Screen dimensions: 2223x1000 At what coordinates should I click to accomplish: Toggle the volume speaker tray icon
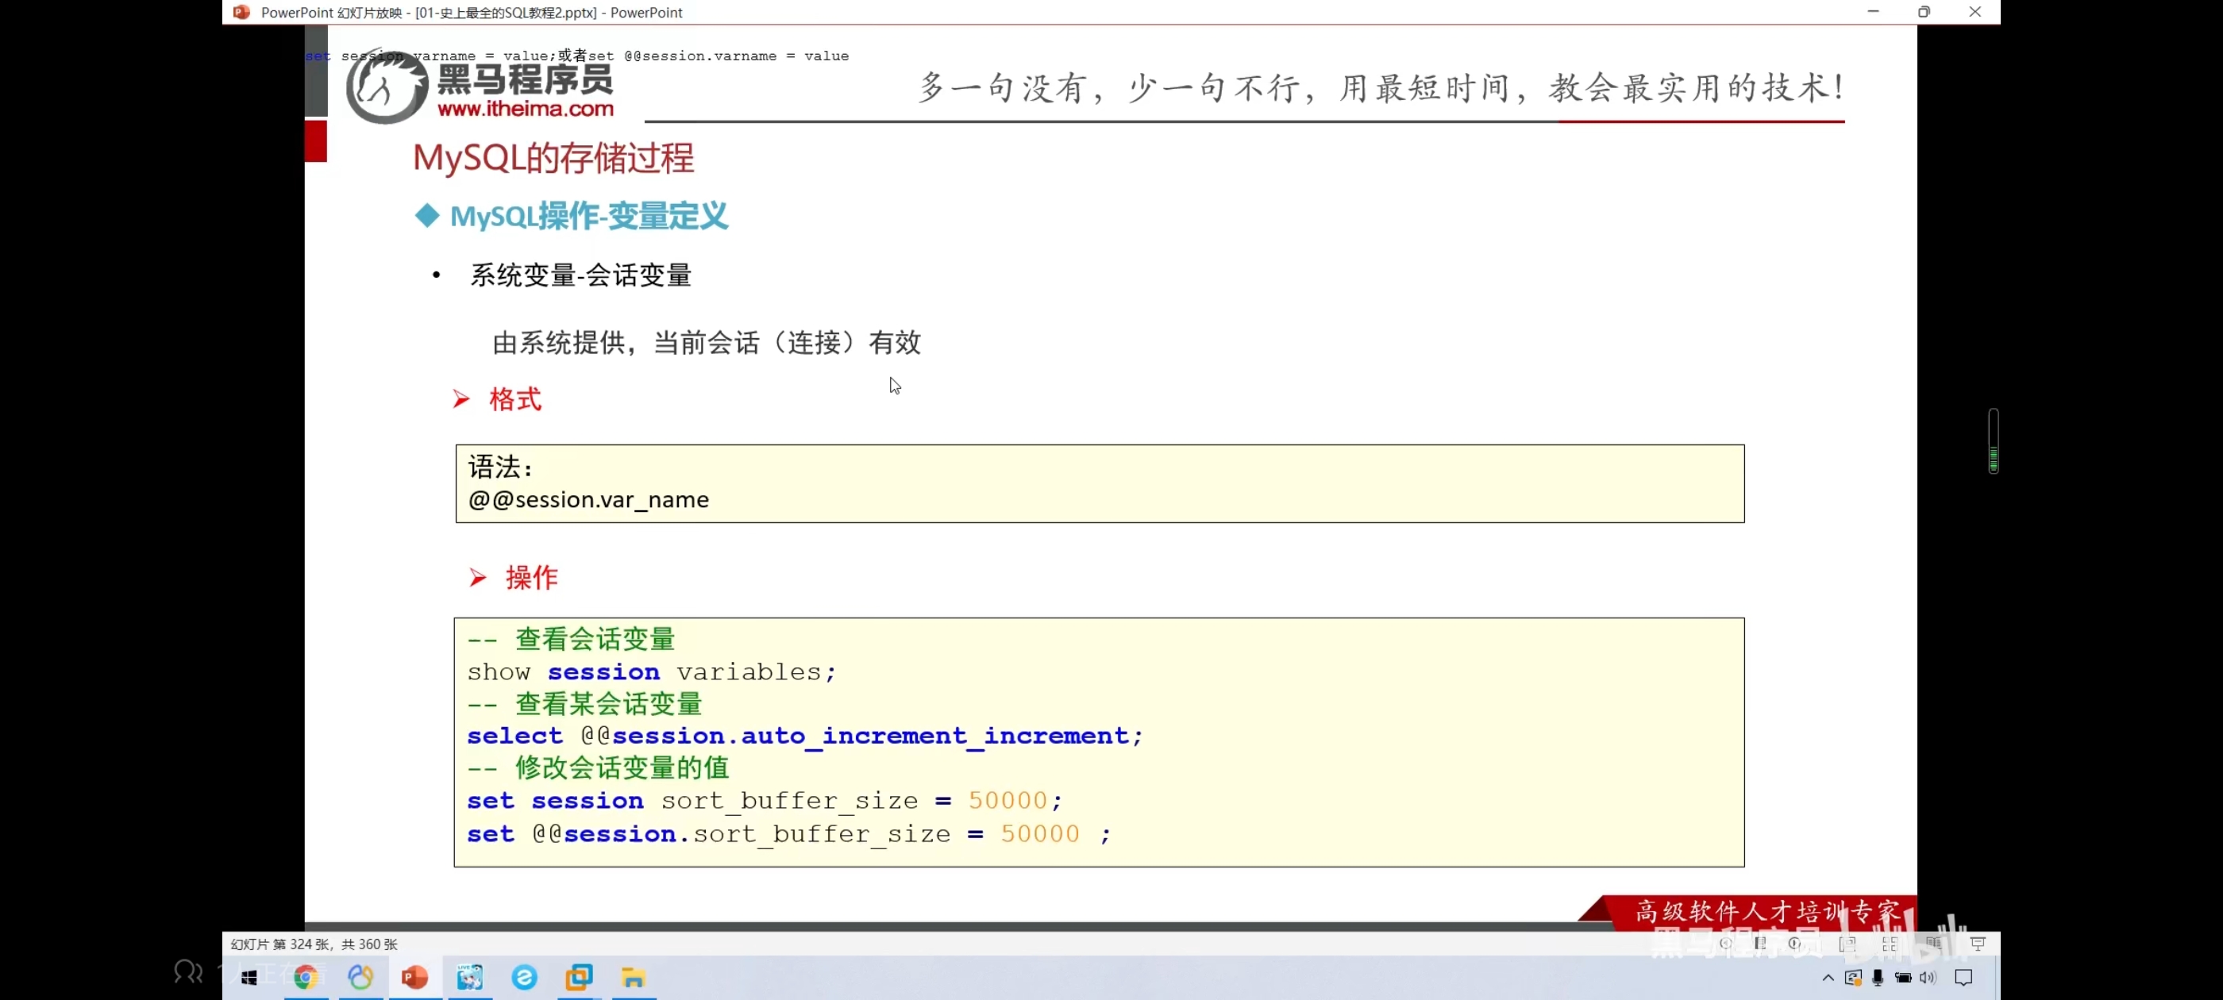(x=1928, y=978)
